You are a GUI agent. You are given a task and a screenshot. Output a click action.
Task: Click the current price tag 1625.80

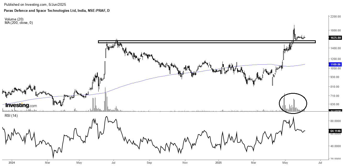335,38
